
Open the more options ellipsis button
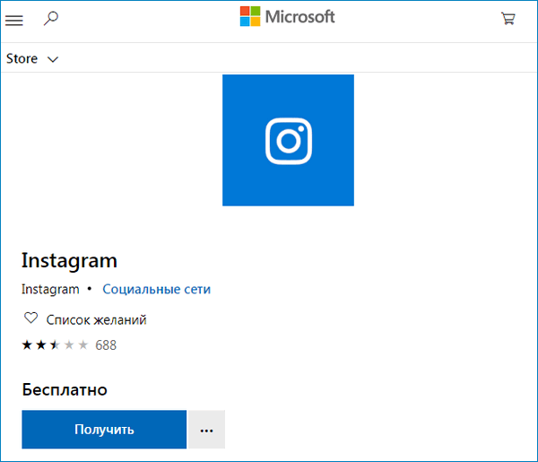pos(206,430)
